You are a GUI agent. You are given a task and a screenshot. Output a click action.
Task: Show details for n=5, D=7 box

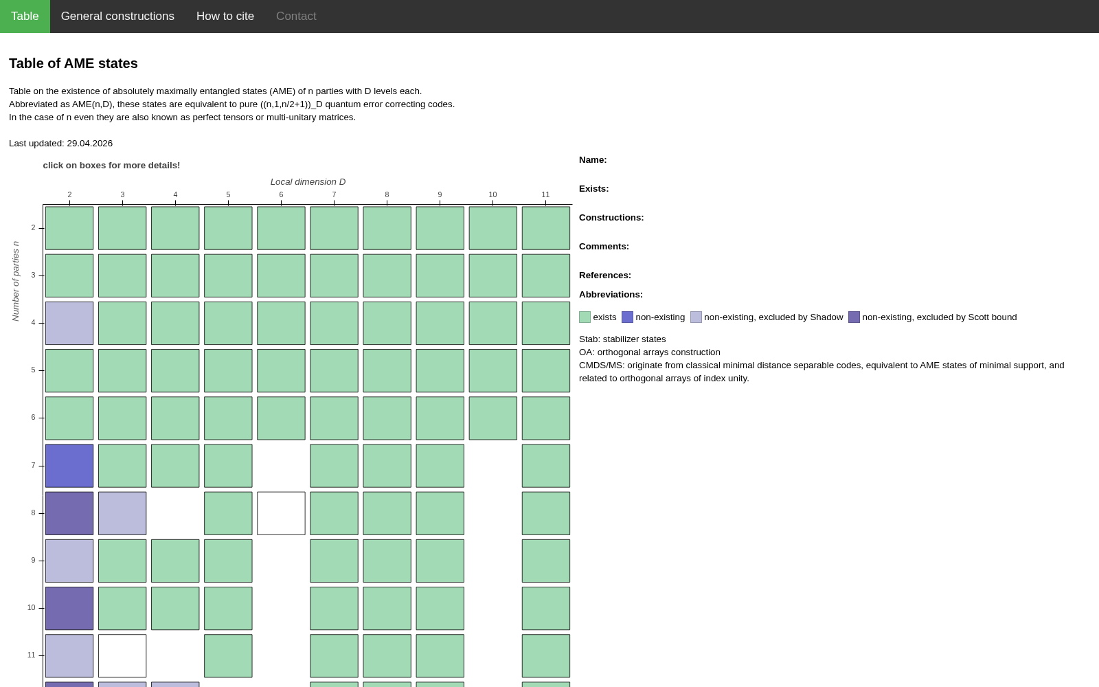[x=334, y=371]
